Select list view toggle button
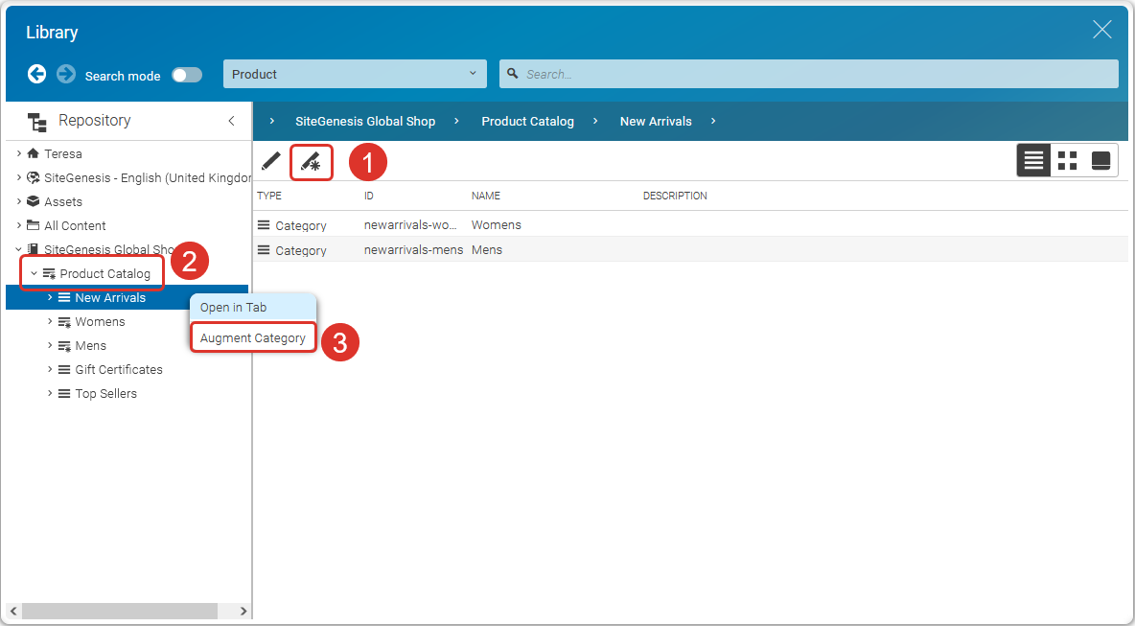Image resolution: width=1135 pixels, height=626 pixels. 1033,159
